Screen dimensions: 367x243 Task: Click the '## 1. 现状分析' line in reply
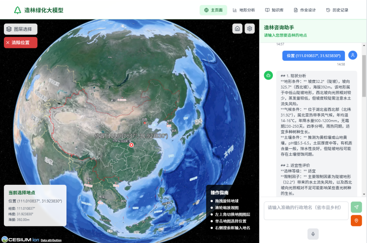(x=293, y=76)
